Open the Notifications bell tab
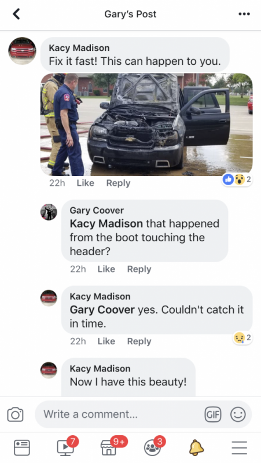This screenshot has width=261, height=463. coord(196,447)
